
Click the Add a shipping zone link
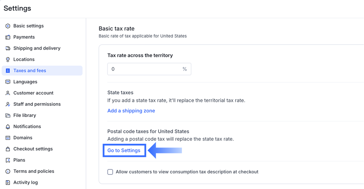tap(131, 111)
